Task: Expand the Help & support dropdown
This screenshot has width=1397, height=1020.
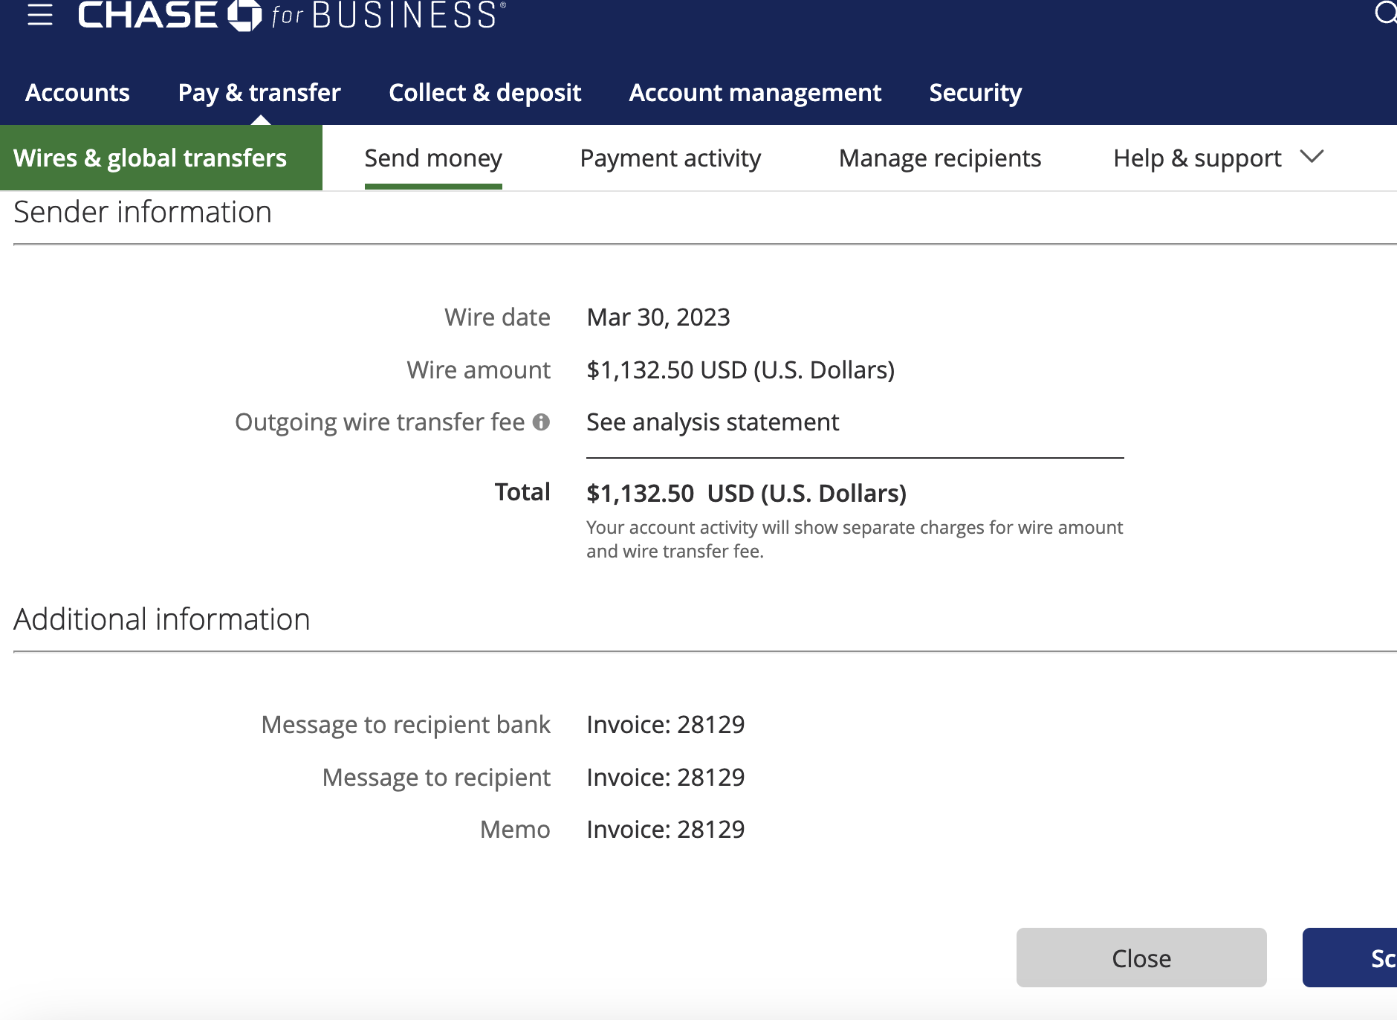Action: 1219,158
